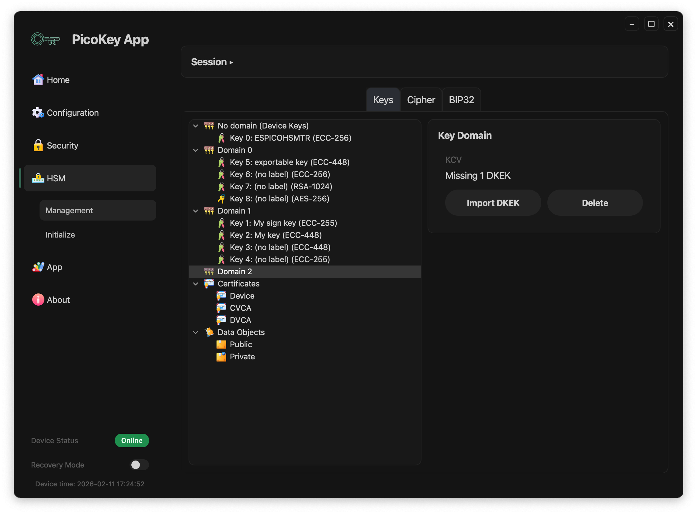Collapse the Domain 1 chevron
Image resolution: width=697 pixels, height=514 pixels.
click(196, 211)
